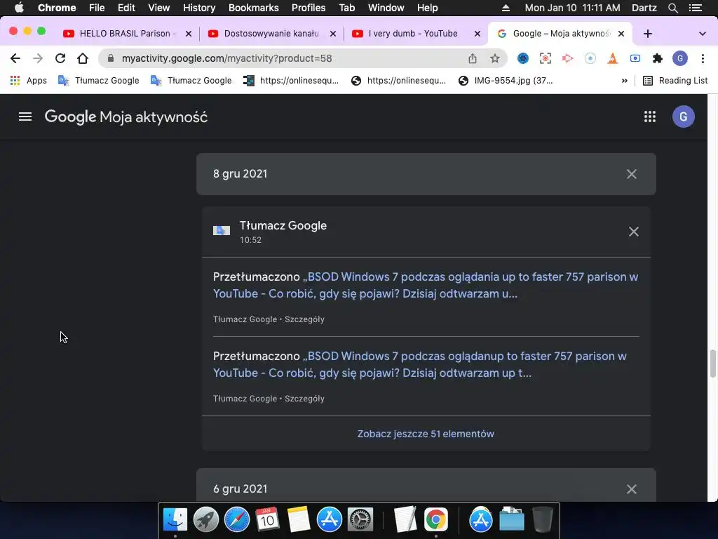Open Finder from the Dock
The image size is (718, 539).
(175, 519)
